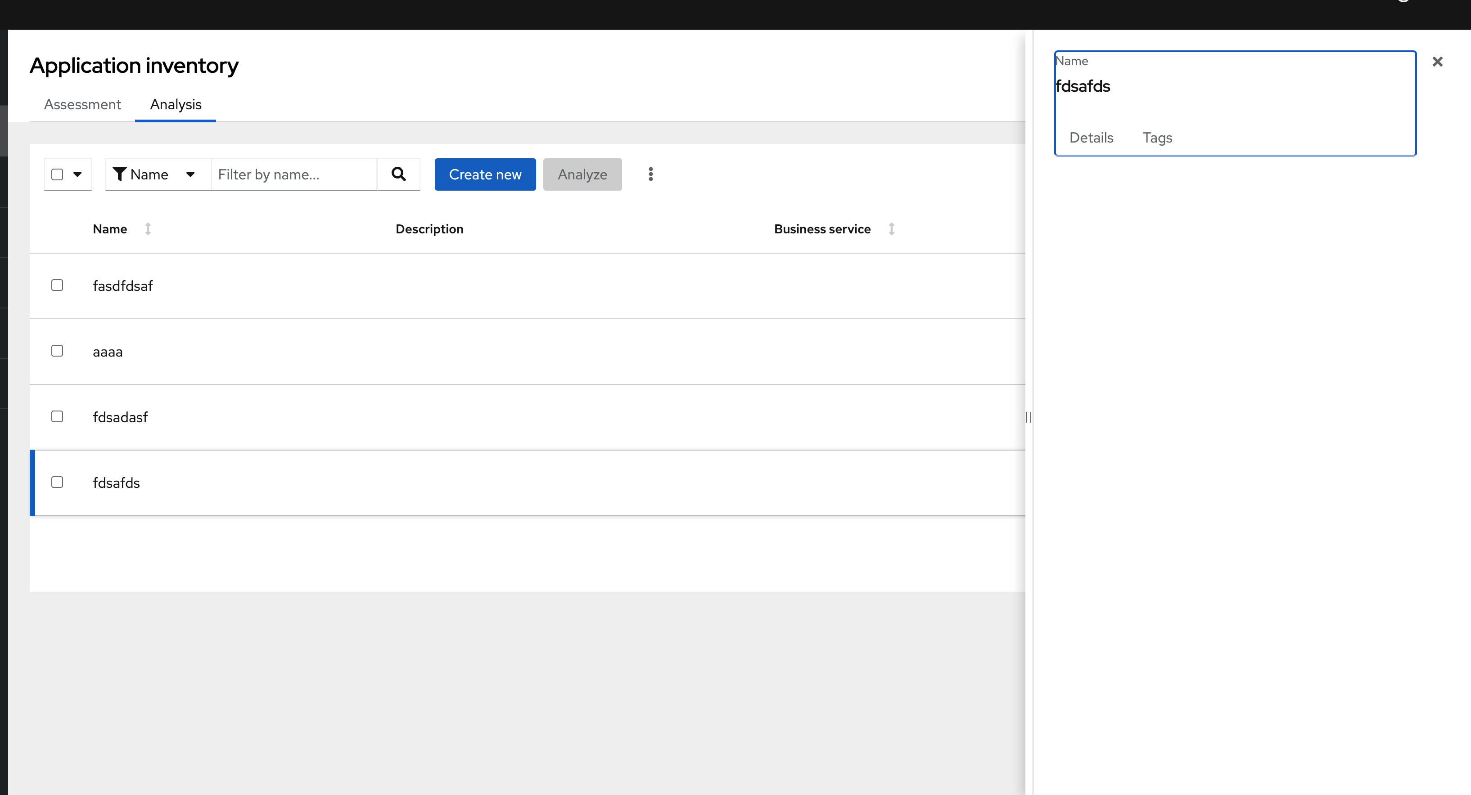Viewport: 1471px width, 795px height.
Task: Sort applications by Name column
Action: [x=148, y=229]
